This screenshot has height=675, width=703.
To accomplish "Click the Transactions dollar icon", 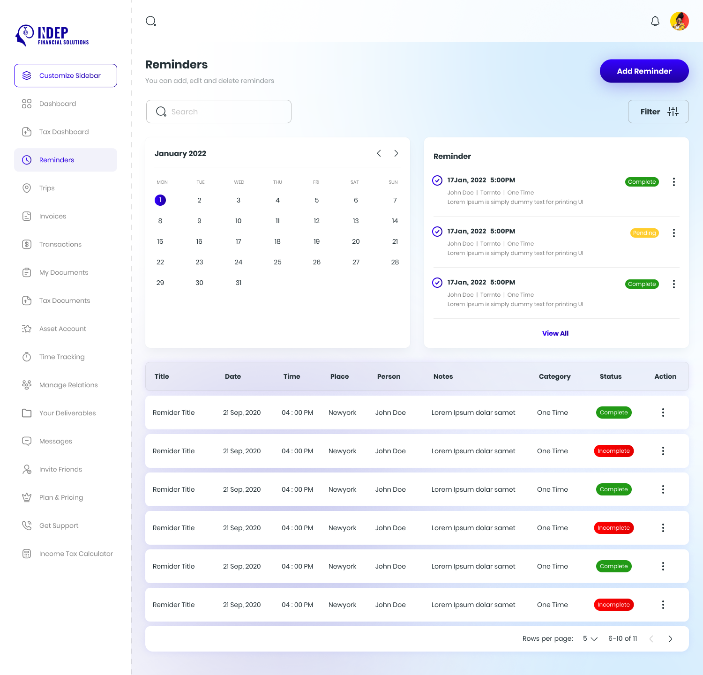I will point(27,244).
